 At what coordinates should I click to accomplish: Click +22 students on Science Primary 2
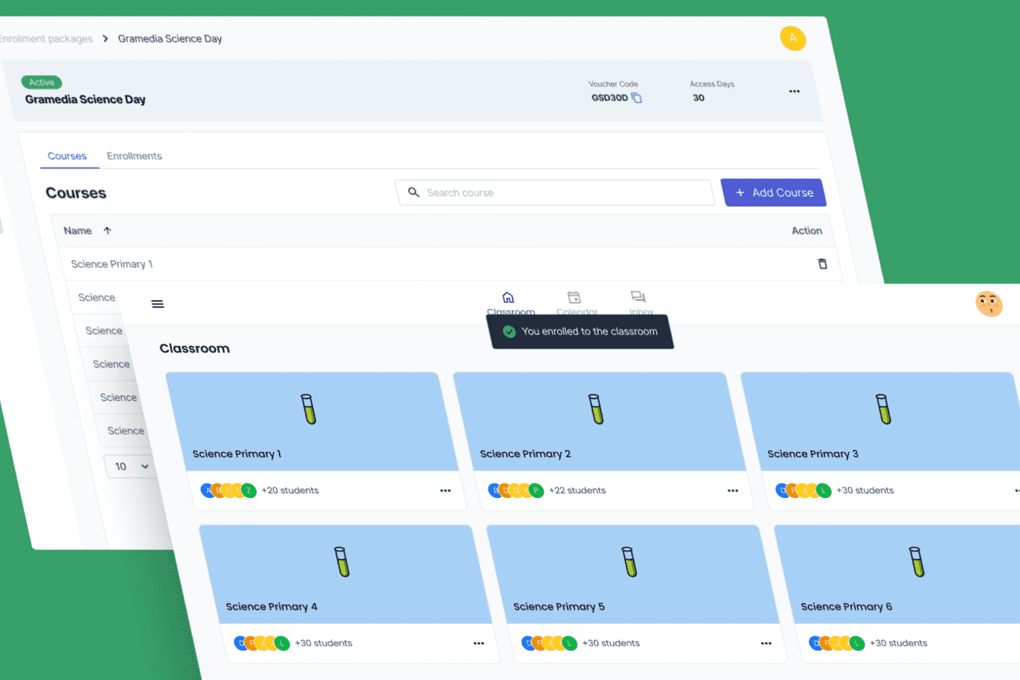(x=577, y=490)
